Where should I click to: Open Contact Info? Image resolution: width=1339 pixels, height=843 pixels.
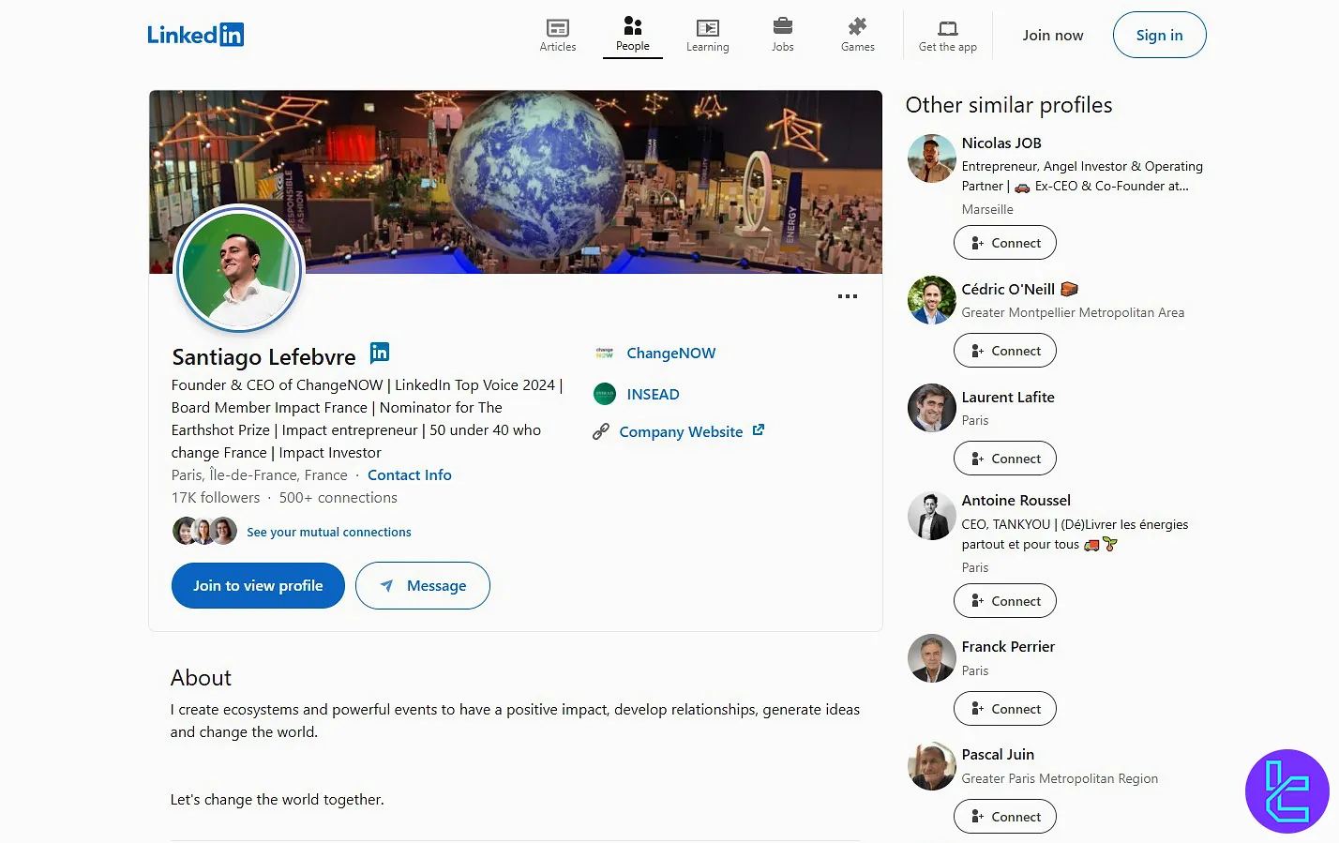(x=410, y=475)
